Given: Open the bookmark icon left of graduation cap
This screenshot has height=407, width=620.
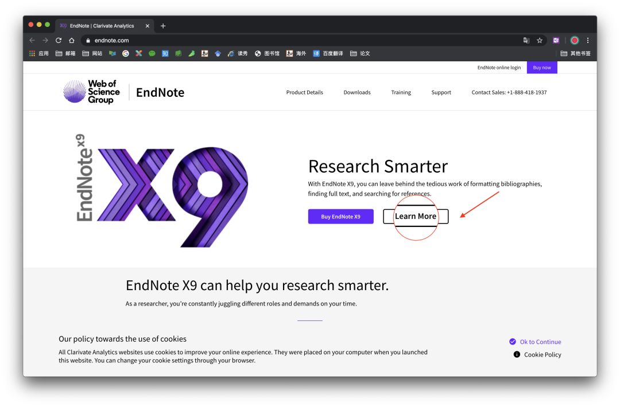Looking at the screenshot, I should [x=205, y=53].
